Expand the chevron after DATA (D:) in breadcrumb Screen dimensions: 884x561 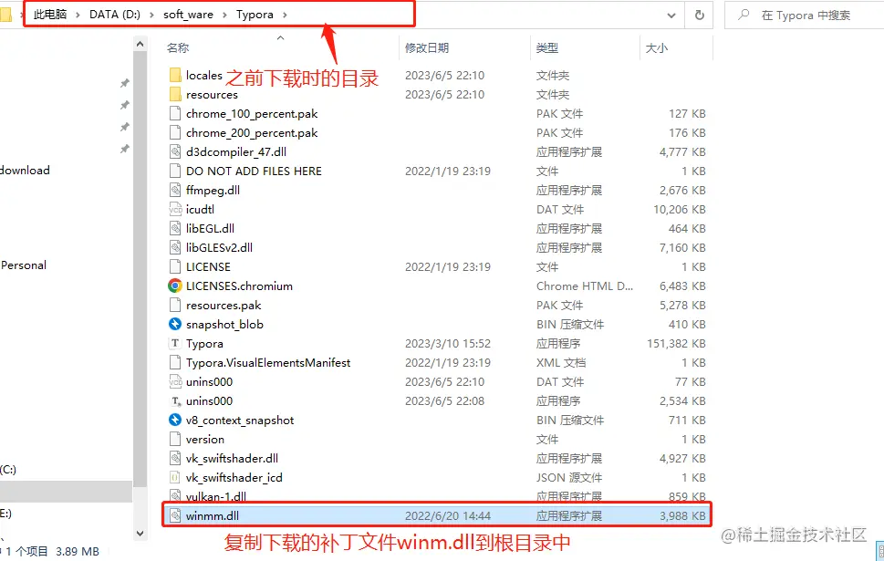[151, 15]
